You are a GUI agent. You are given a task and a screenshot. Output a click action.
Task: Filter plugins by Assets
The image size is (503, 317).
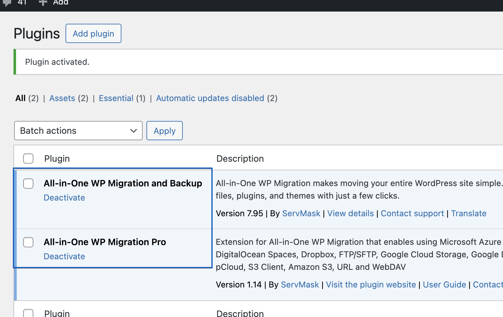62,98
